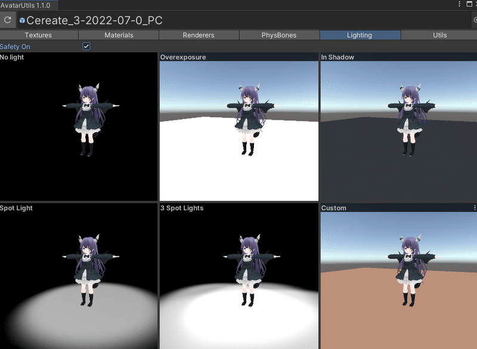Switch to the Materials tab
This screenshot has height=349, width=477.
tap(119, 35)
